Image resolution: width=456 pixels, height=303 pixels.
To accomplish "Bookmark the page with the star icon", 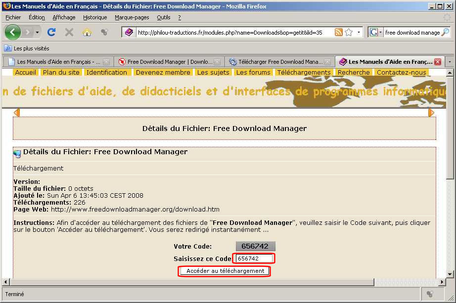I will click(349, 32).
